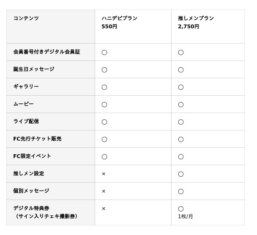This screenshot has height=235, width=257.
Task: Click the 推しメン設定 row label
Action: (x=29, y=174)
